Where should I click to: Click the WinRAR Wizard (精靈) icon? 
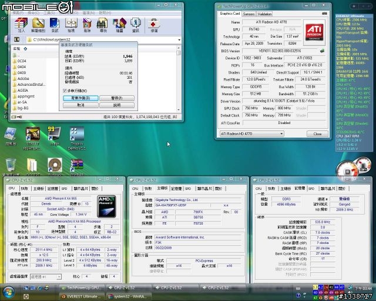point(119,24)
